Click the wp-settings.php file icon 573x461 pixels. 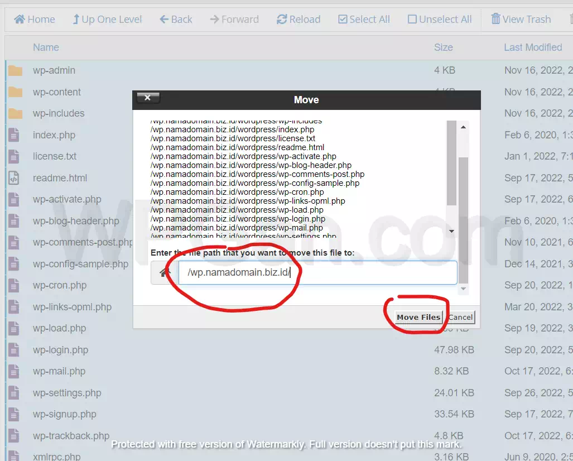tap(14, 393)
